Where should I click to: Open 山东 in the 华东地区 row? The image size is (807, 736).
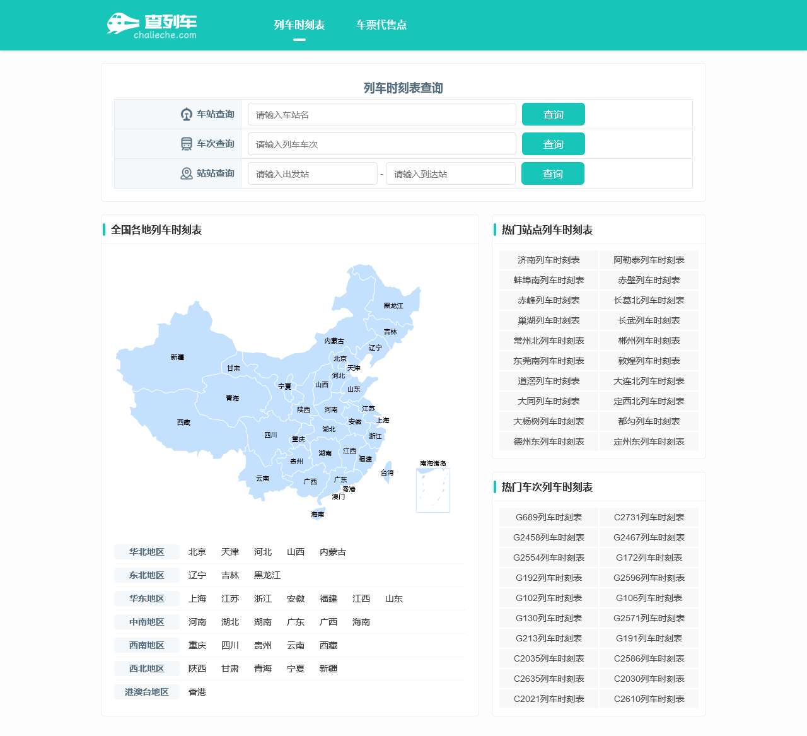coord(394,599)
